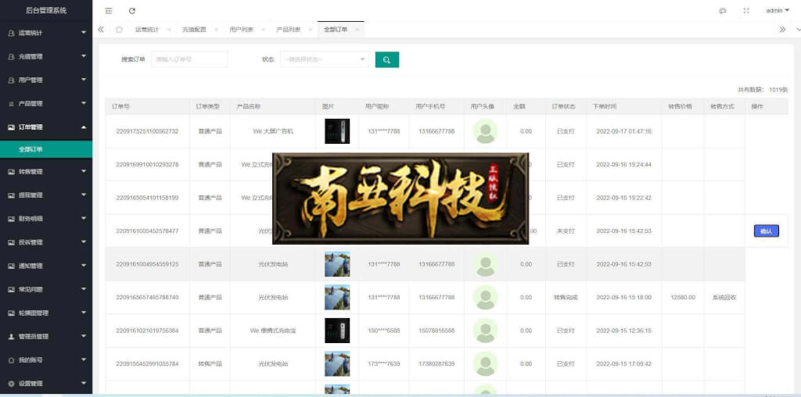
Task: Click the 未支付 status cell
Action: point(566,231)
